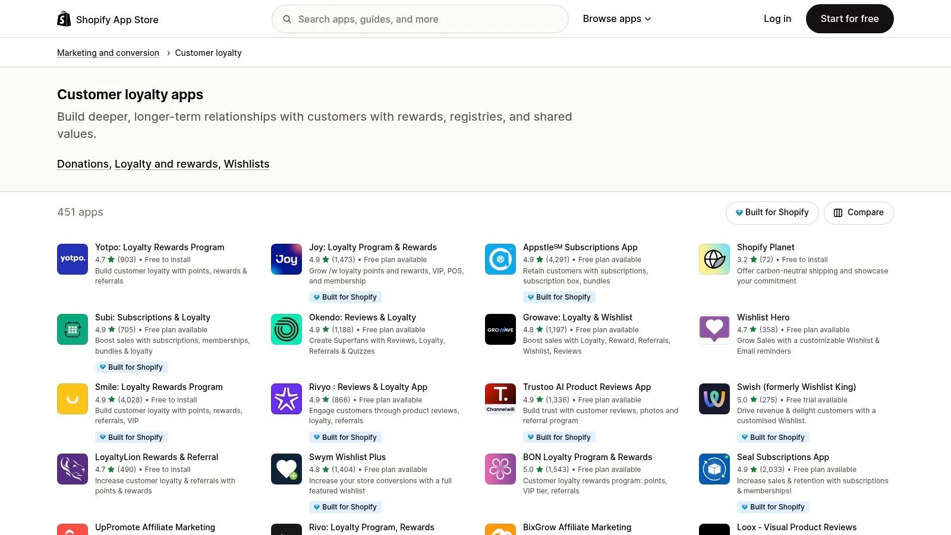Focus the search apps input field

pyautogui.click(x=428, y=19)
